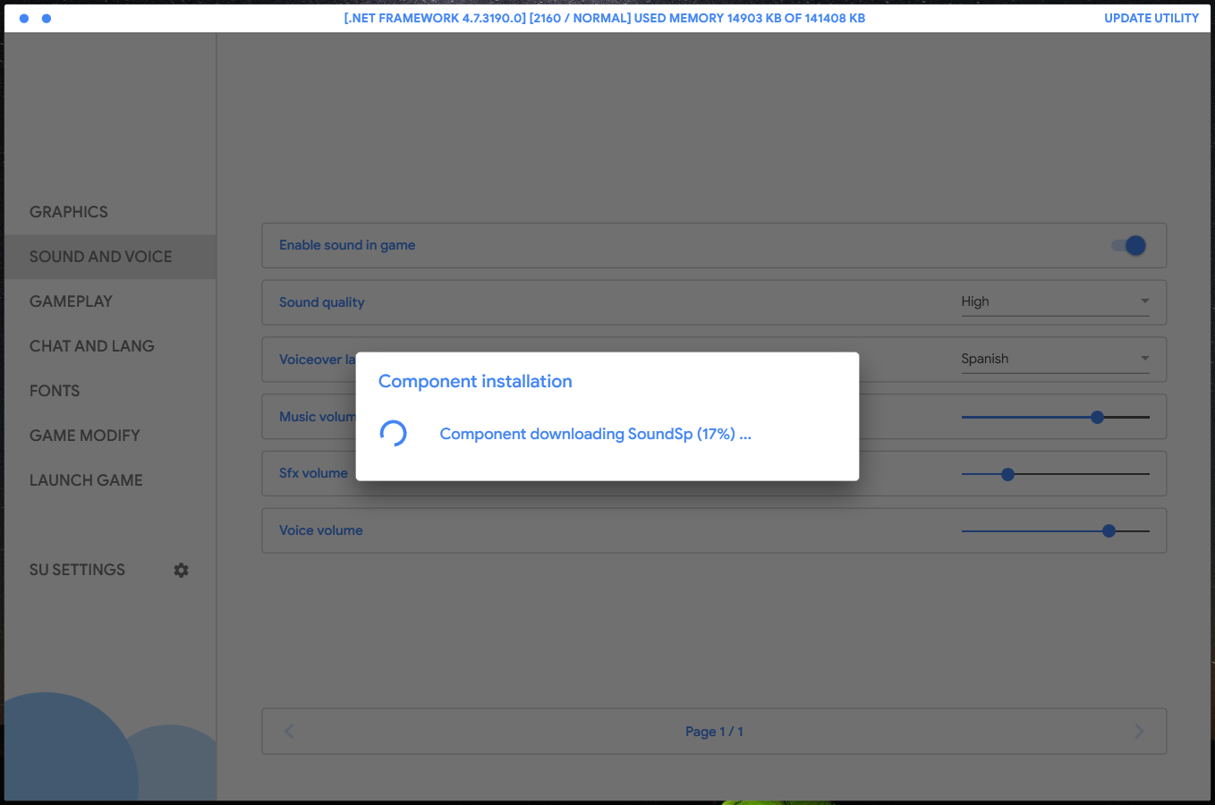Click the Sound quality label
1215x805 pixels.
click(x=322, y=302)
